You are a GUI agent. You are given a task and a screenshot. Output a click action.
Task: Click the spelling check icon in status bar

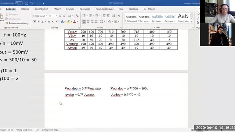click(37, 130)
